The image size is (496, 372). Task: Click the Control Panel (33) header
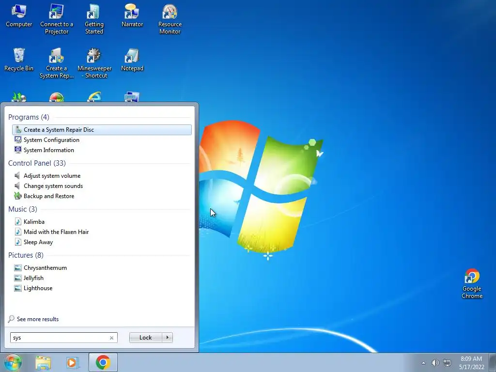37,163
